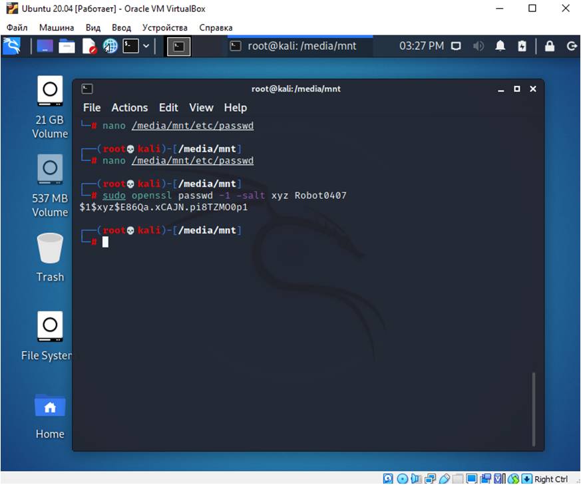
Task: Click the 03:27 PM panel clock
Action: point(421,46)
